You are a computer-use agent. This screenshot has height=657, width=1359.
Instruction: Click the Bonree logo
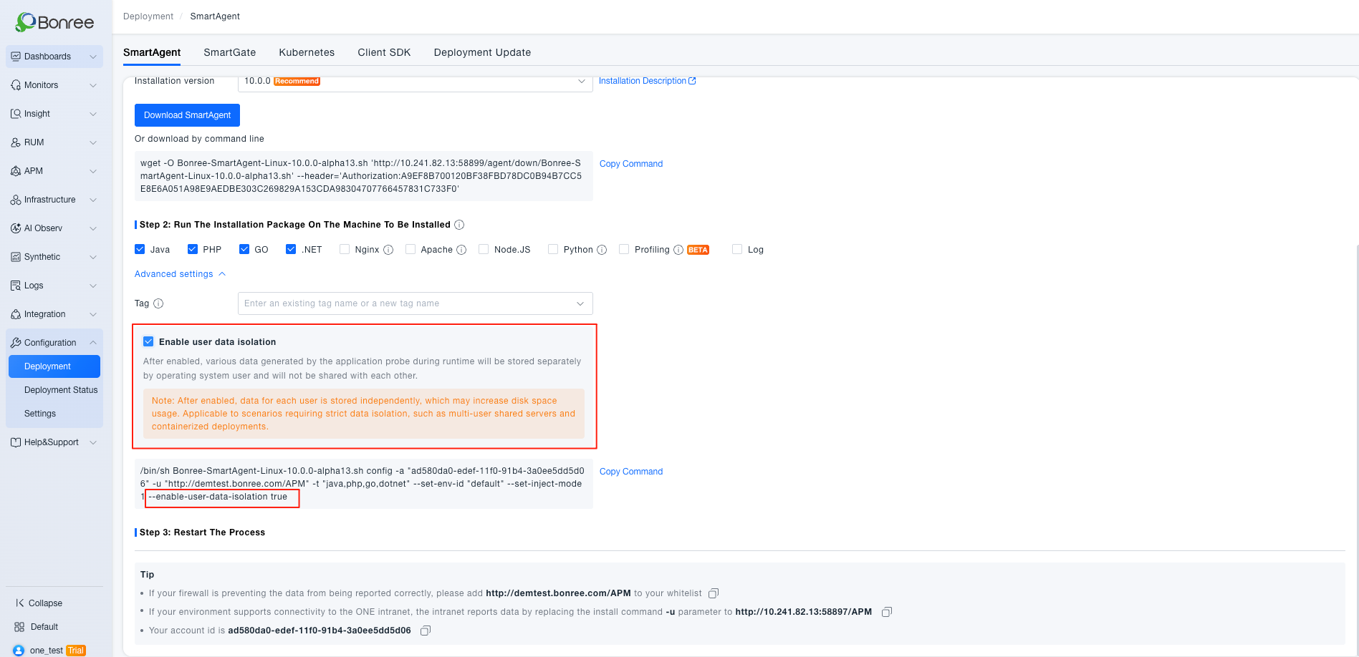[x=54, y=22]
